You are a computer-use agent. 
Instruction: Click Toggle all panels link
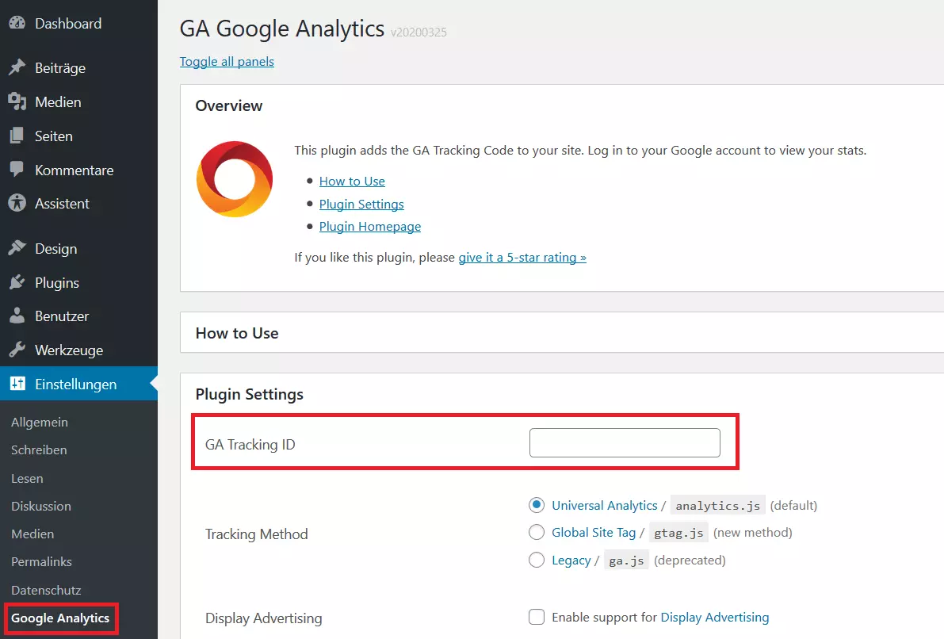(x=227, y=61)
